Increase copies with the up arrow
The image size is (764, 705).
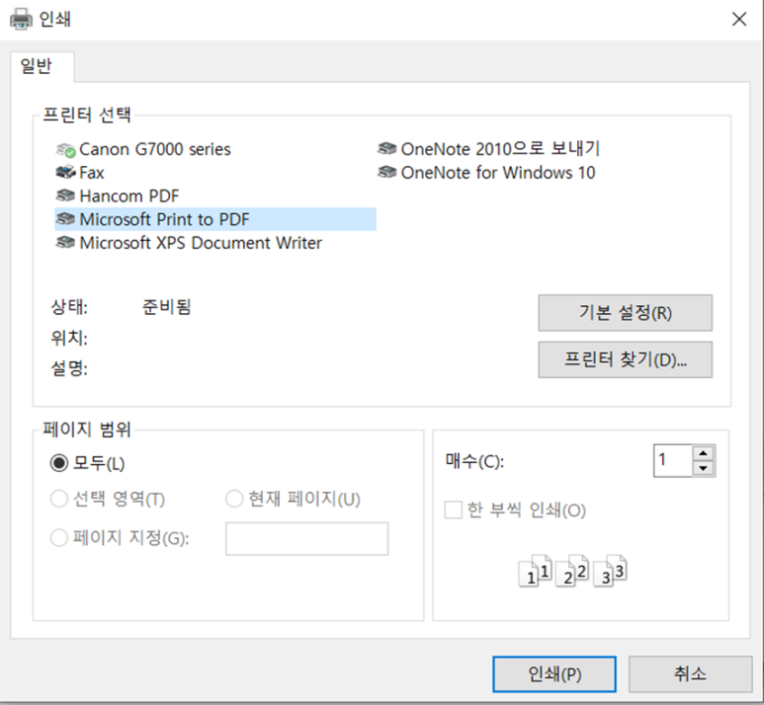point(703,453)
